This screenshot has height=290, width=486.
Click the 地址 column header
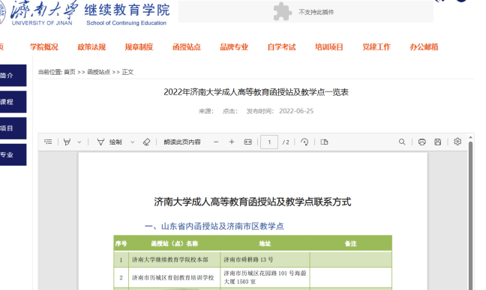click(265, 244)
